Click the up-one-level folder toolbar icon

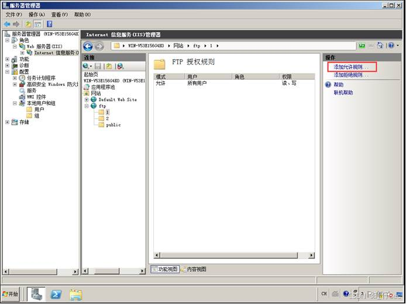click(x=28, y=25)
